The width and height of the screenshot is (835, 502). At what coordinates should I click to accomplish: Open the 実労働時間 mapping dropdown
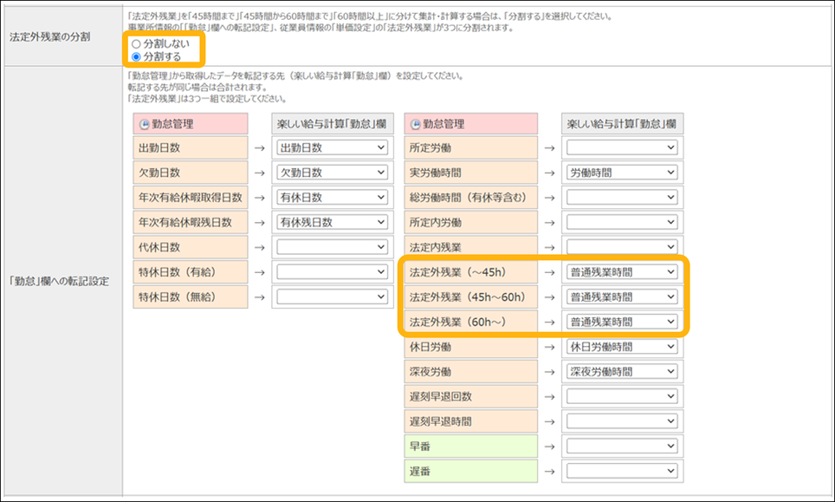pyautogui.click(x=621, y=173)
